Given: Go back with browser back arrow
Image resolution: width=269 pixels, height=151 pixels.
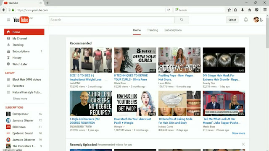Looking at the screenshot, I should coord(4,10).
